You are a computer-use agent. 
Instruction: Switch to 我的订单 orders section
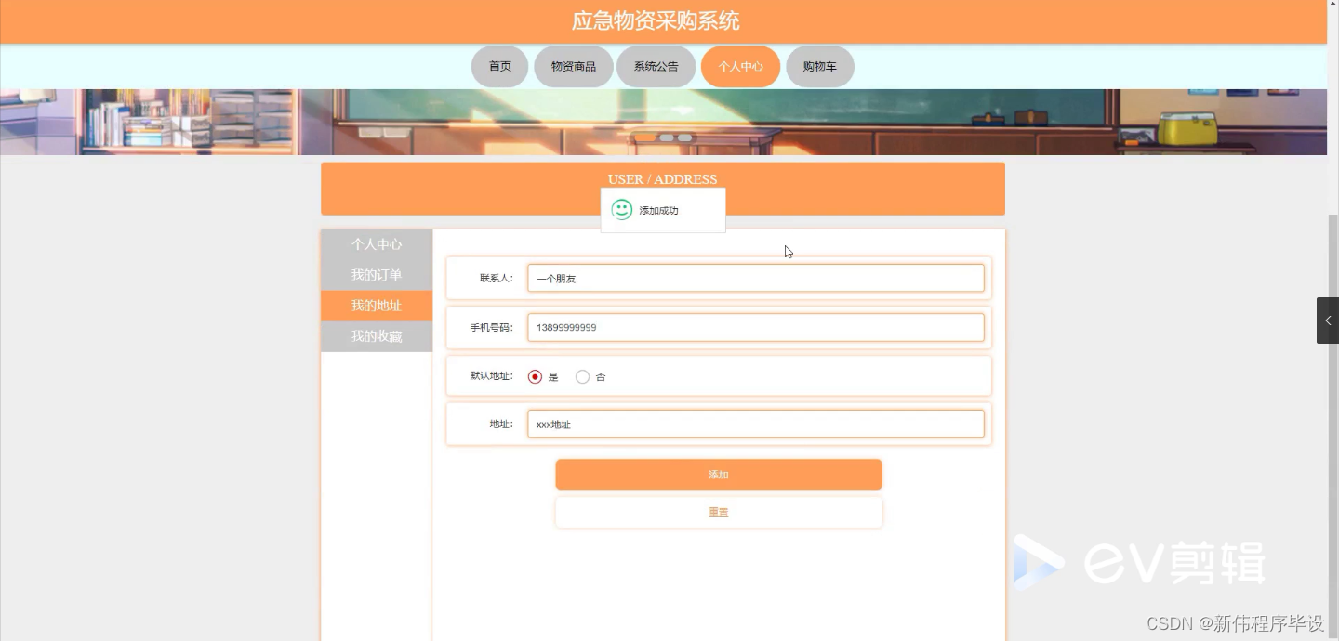point(376,274)
